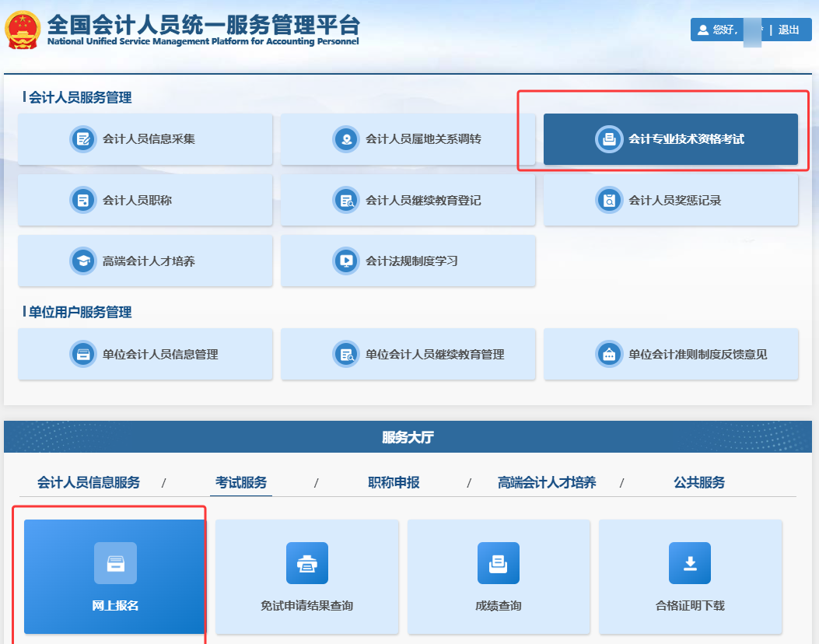819x644 pixels.
Task: Click the 会计人员属地关系调转 icon
Action: pos(345,139)
